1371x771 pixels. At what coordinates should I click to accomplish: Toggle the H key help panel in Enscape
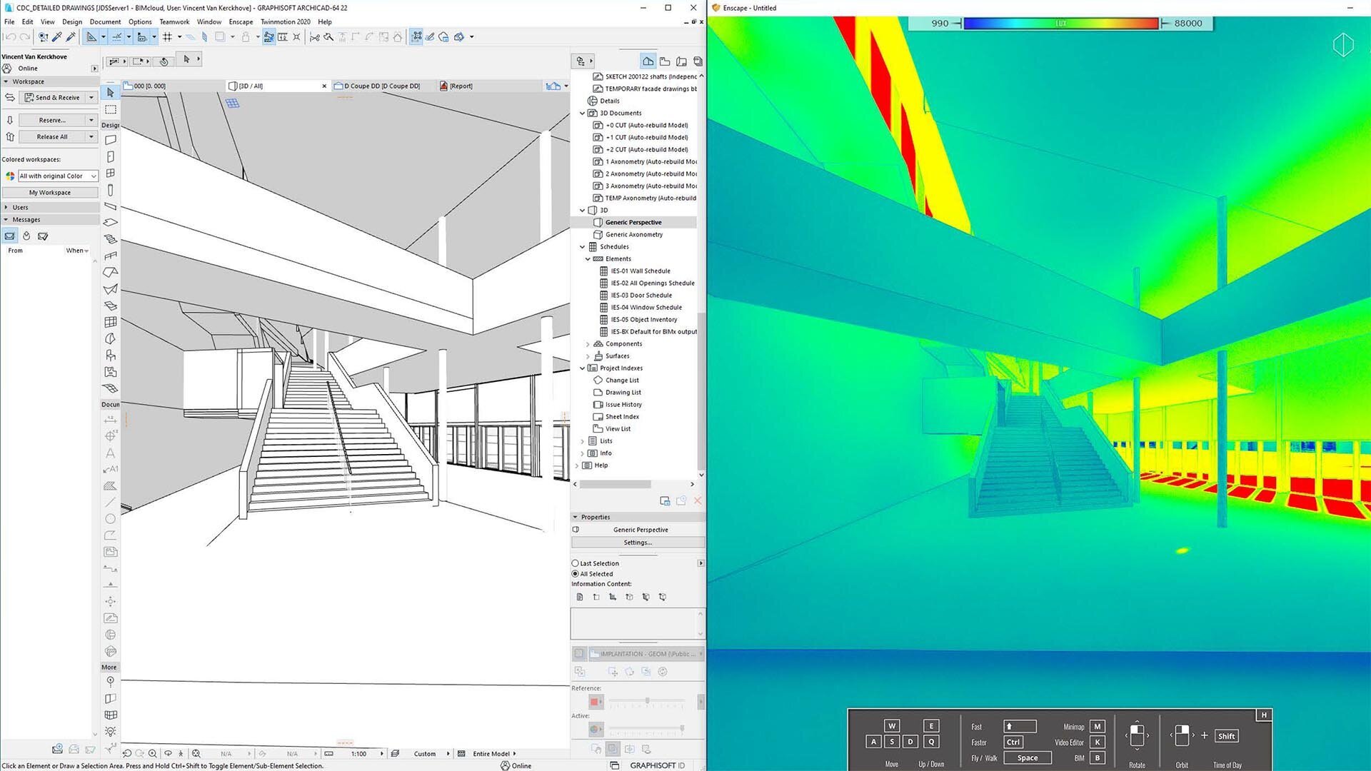coord(1264,715)
